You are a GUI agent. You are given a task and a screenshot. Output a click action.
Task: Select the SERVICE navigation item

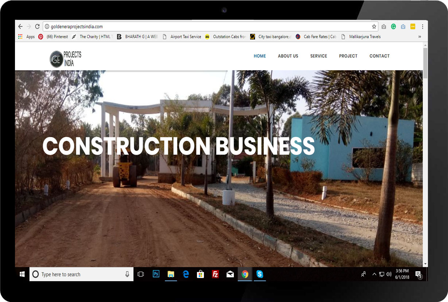click(318, 56)
